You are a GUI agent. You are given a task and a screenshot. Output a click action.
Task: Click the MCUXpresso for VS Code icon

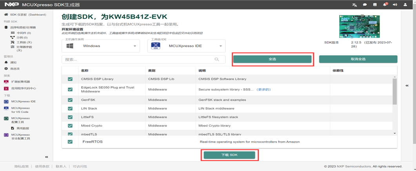click(x=6, y=108)
